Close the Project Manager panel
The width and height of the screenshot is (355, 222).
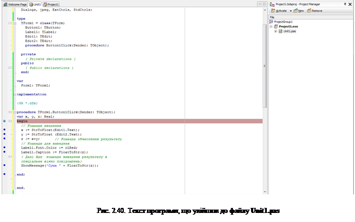[x=350, y=4]
